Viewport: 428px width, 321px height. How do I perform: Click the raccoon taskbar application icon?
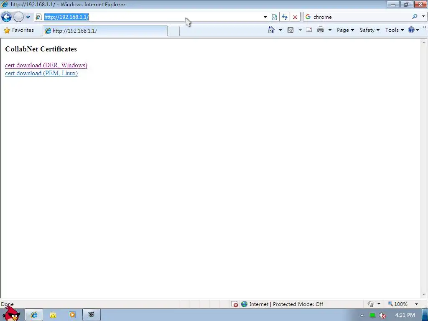(x=91, y=315)
